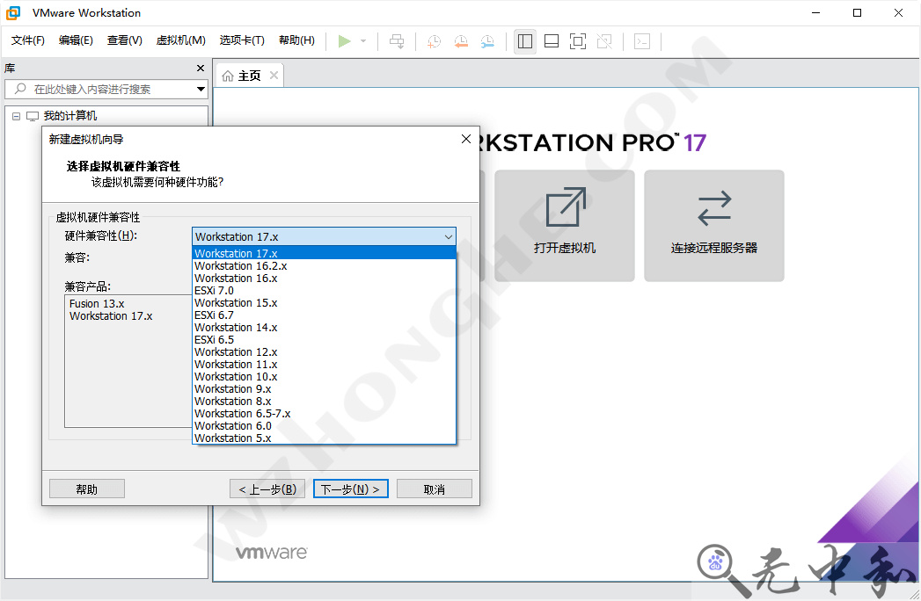Open the 虚拟机(M) menu

(180, 39)
